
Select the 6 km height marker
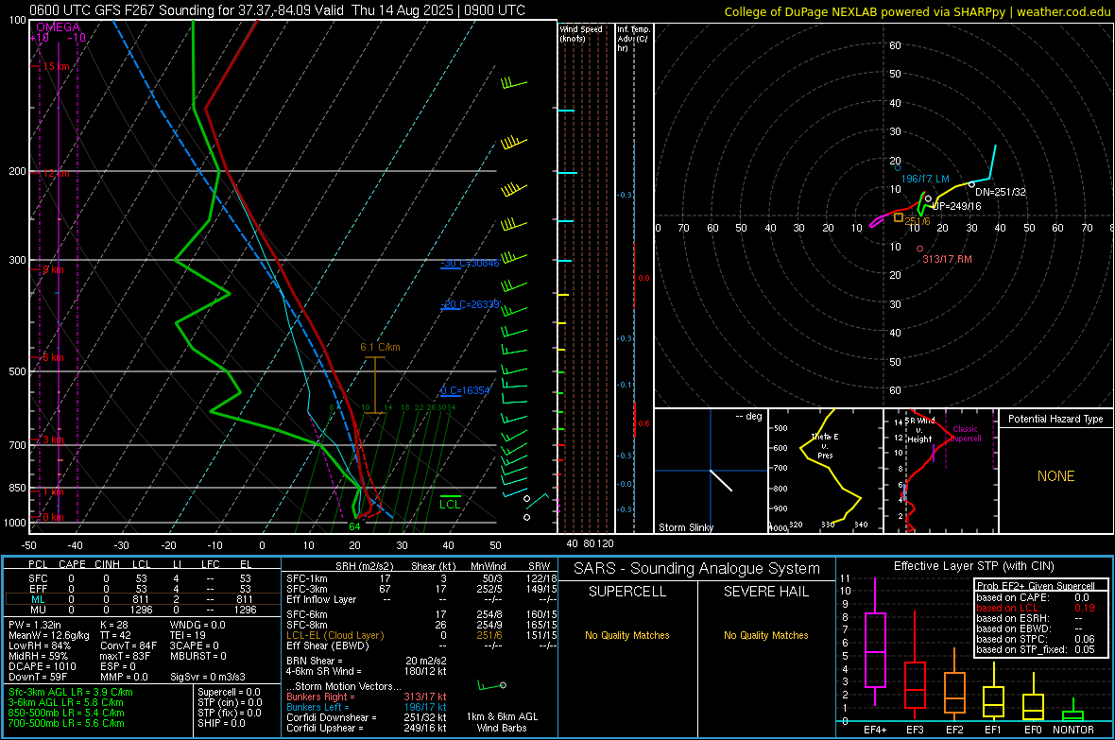[x=53, y=357]
